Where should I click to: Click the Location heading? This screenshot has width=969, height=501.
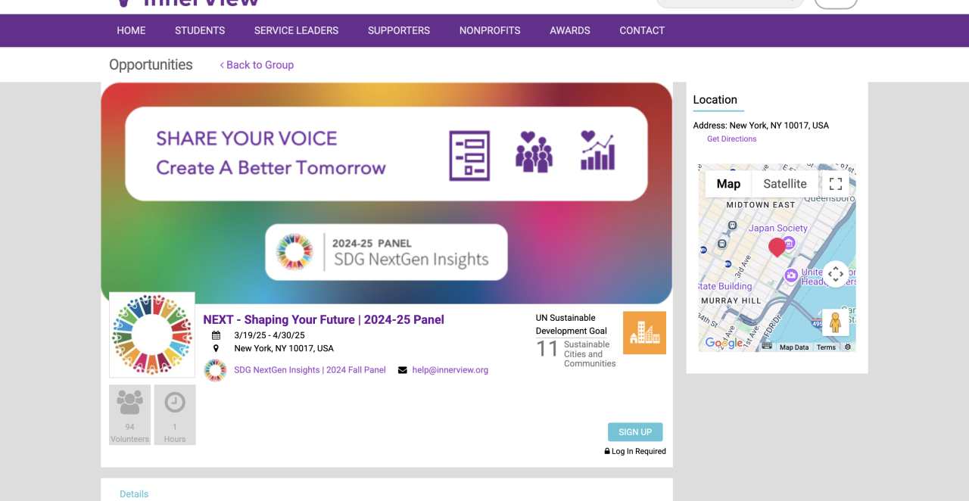[715, 100]
